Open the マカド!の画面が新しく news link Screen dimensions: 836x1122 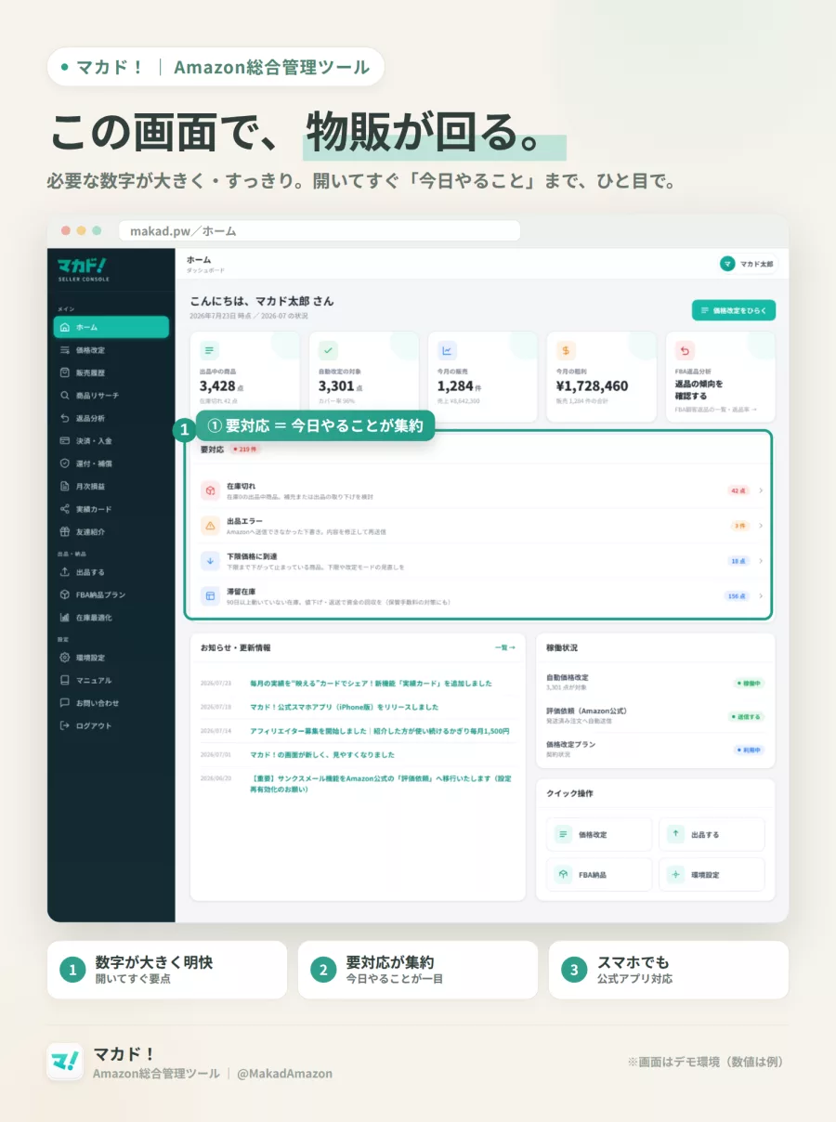coord(322,754)
